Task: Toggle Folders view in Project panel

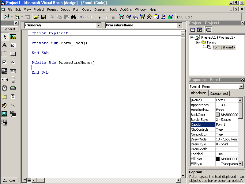Action: coord(209,30)
